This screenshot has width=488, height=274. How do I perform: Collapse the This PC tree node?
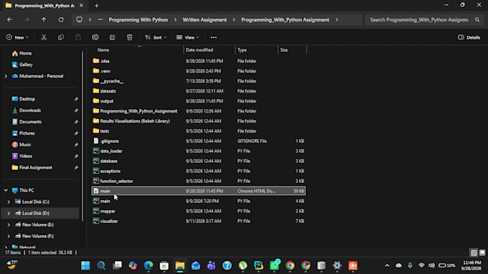6,190
